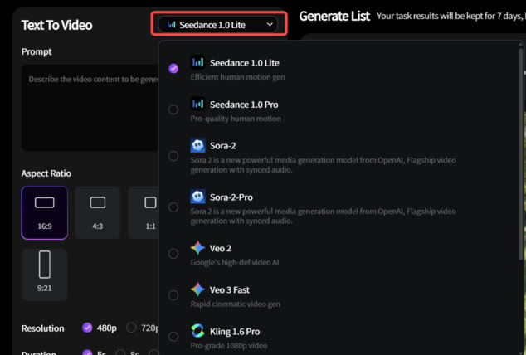
Task: Select the 1:1 aspect ratio tile
Action: coord(144,212)
